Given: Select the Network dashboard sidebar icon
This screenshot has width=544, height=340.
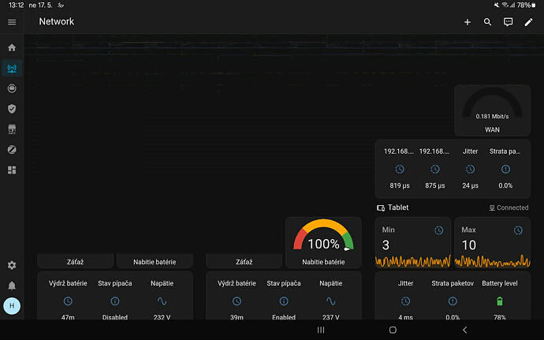Looking at the screenshot, I should pos(12,68).
